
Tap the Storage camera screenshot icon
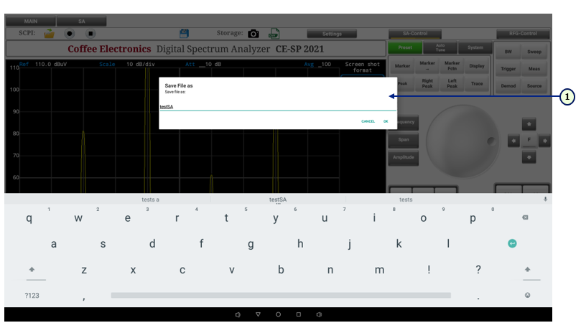[254, 34]
